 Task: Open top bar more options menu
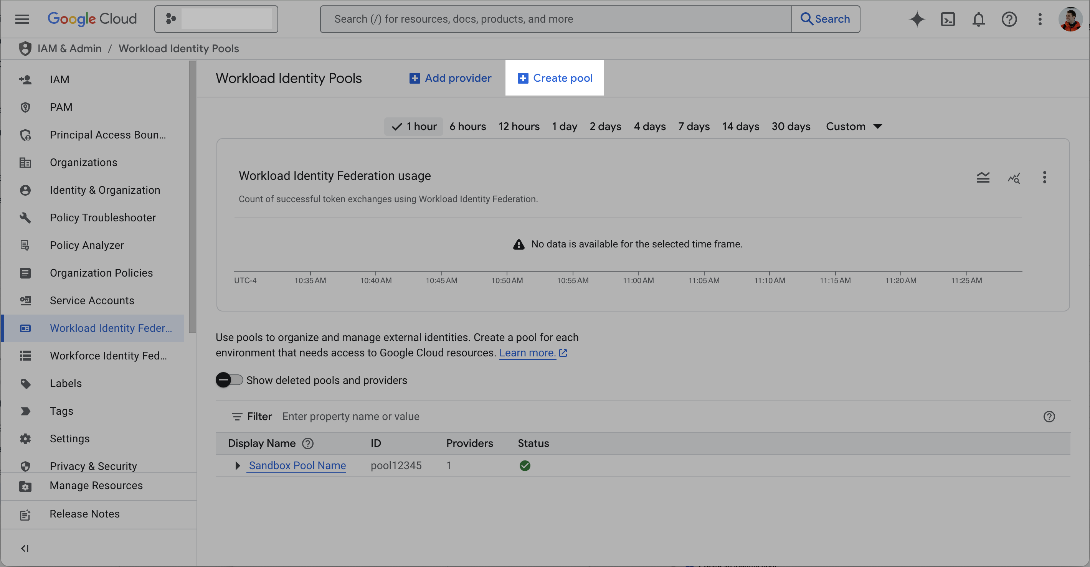tap(1040, 19)
